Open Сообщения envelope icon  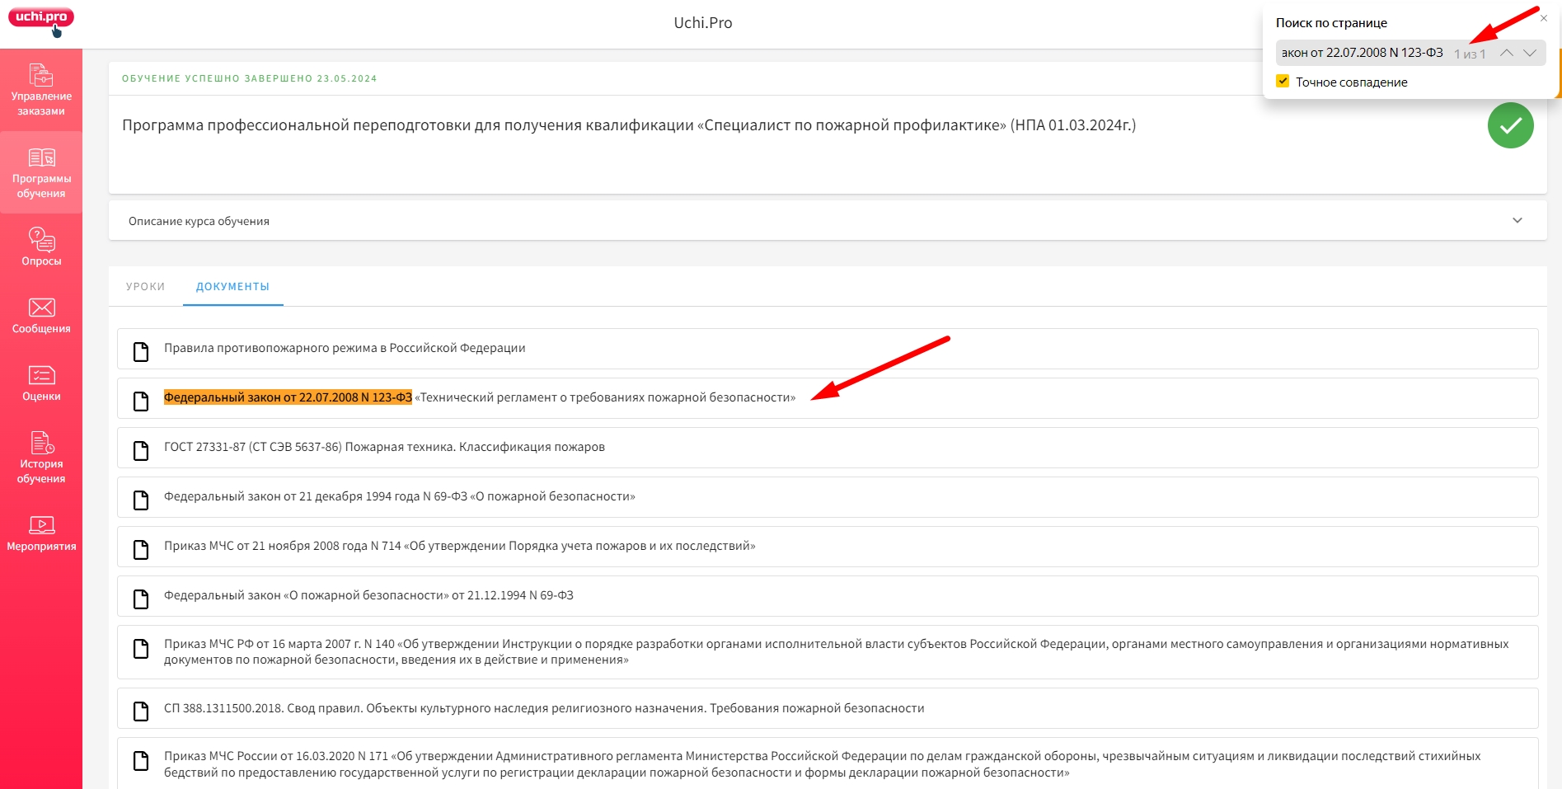tap(41, 308)
